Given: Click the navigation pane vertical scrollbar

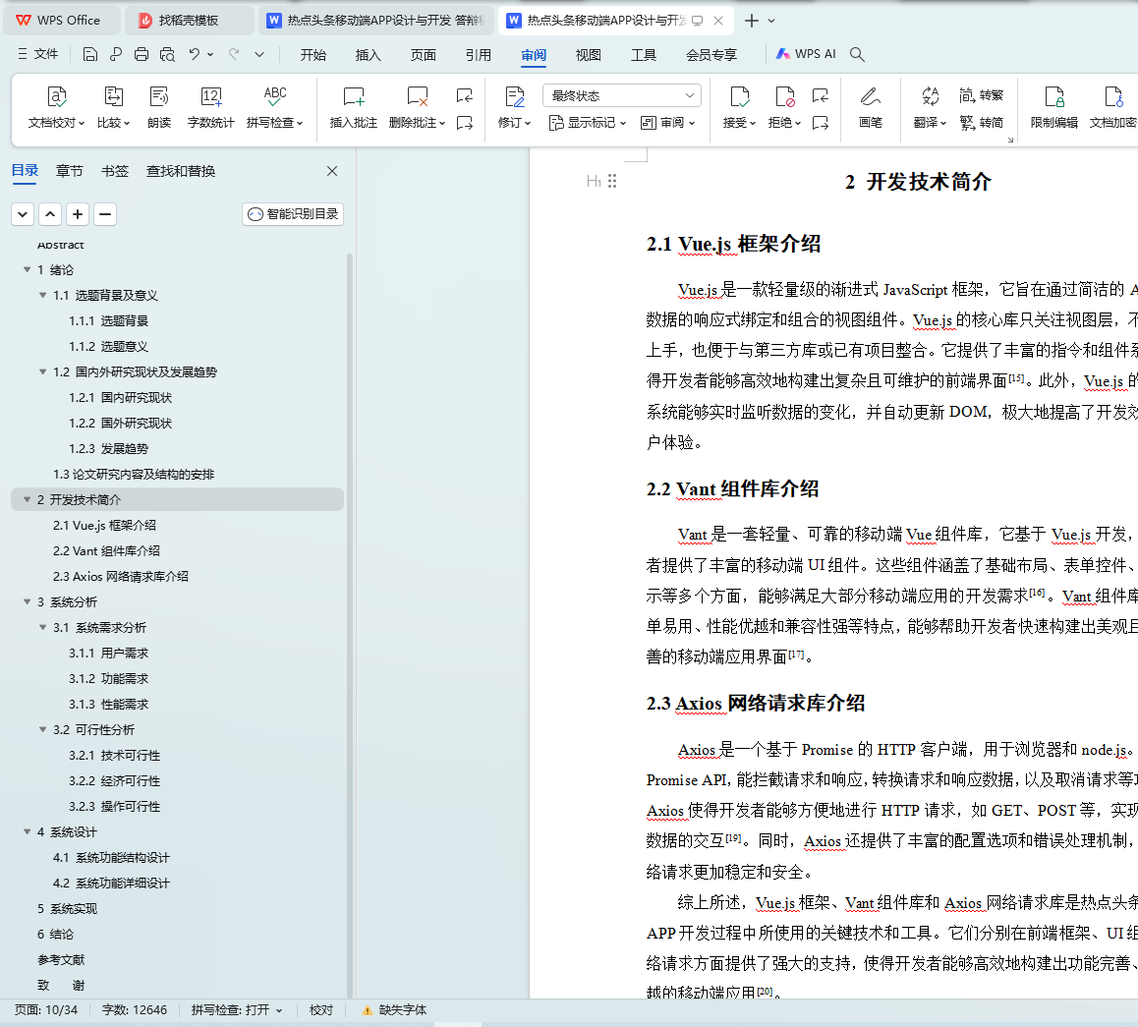Looking at the screenshot, I should (x=350, y=624).
